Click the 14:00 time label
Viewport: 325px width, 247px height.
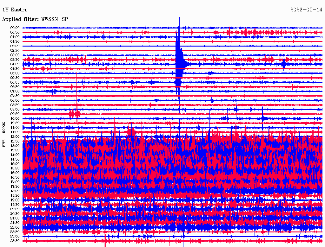click(15, 155)
